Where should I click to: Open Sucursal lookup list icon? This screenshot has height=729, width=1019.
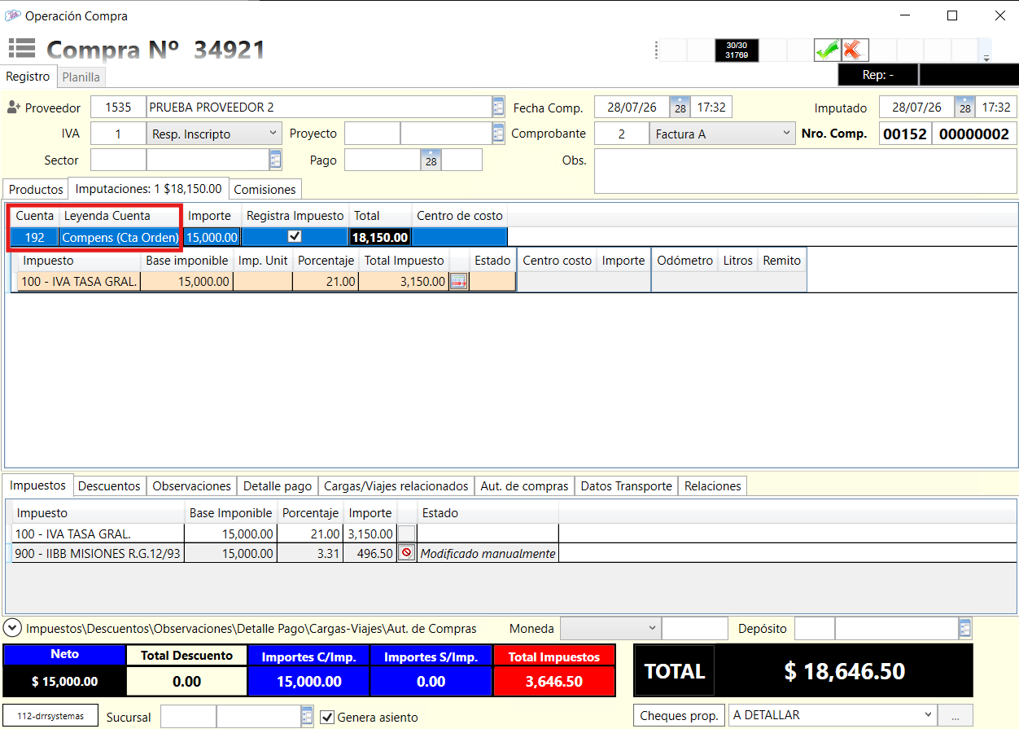[307, 717]
